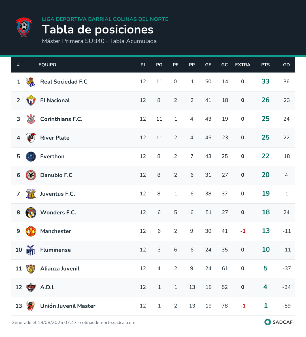Viewport: 306px width, 337px height.
Task: Click Alianza Juvenil points value 5
Action: (x=265, y=268)
